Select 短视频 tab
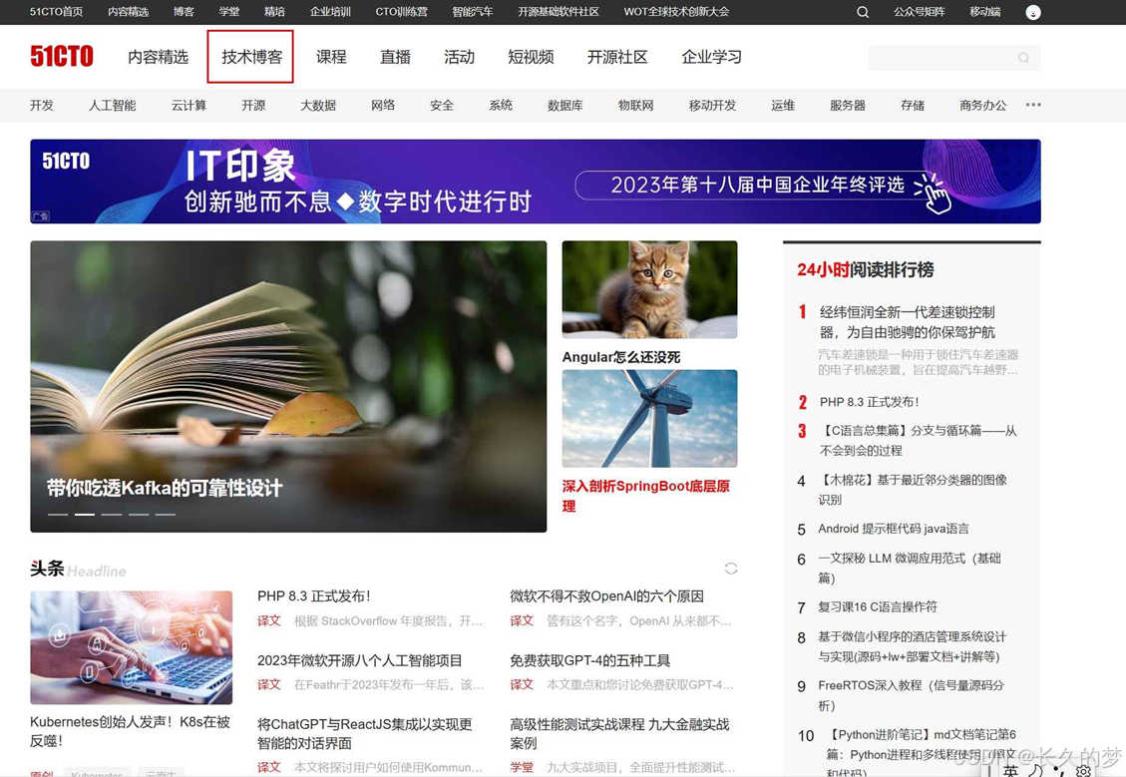 click(531, 57)
